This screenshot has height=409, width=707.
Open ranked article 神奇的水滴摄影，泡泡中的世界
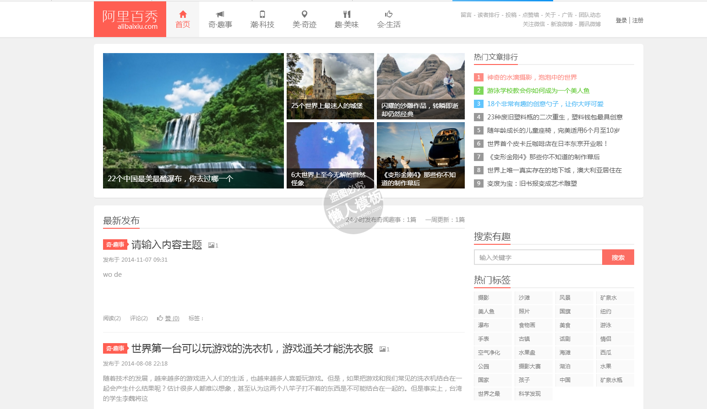point(532,78)
